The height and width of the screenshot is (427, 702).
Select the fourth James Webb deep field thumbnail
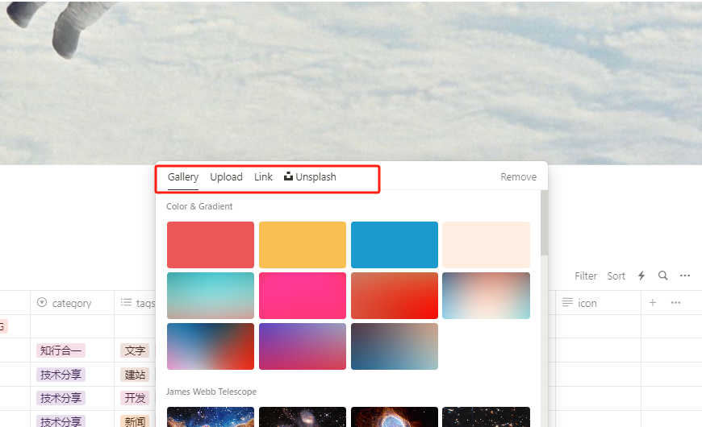pos(487,417)
